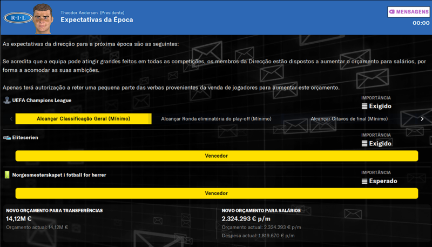Open UEFA Champions League competition link
Image resolution: width=432 pixels, height=247 pixels.
tap(42, 101)
